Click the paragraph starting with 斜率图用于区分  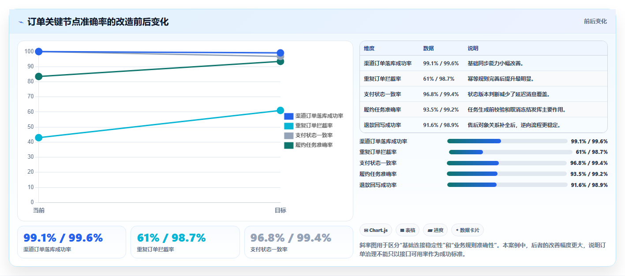[483, 250]
